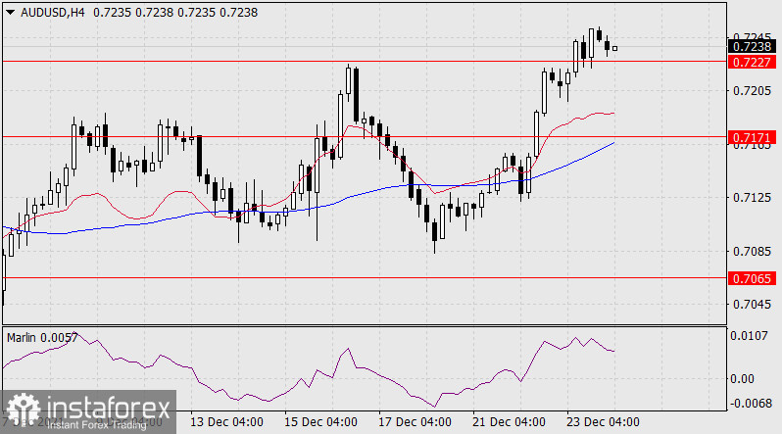Select the red 0.7227 price level tag
The width and height of the screenshot is (782, 434).
[754, 62]
